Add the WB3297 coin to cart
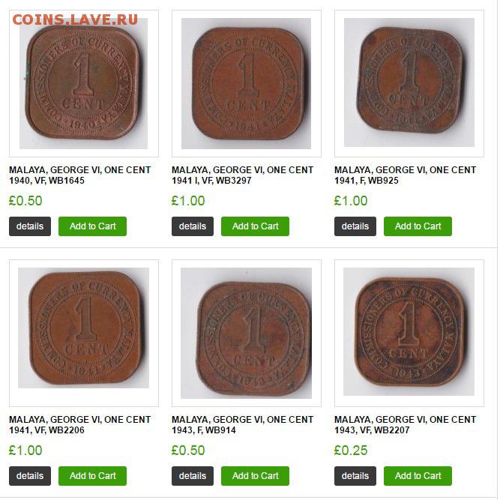The width and height of the screenshot is (503, 500). 255,226
